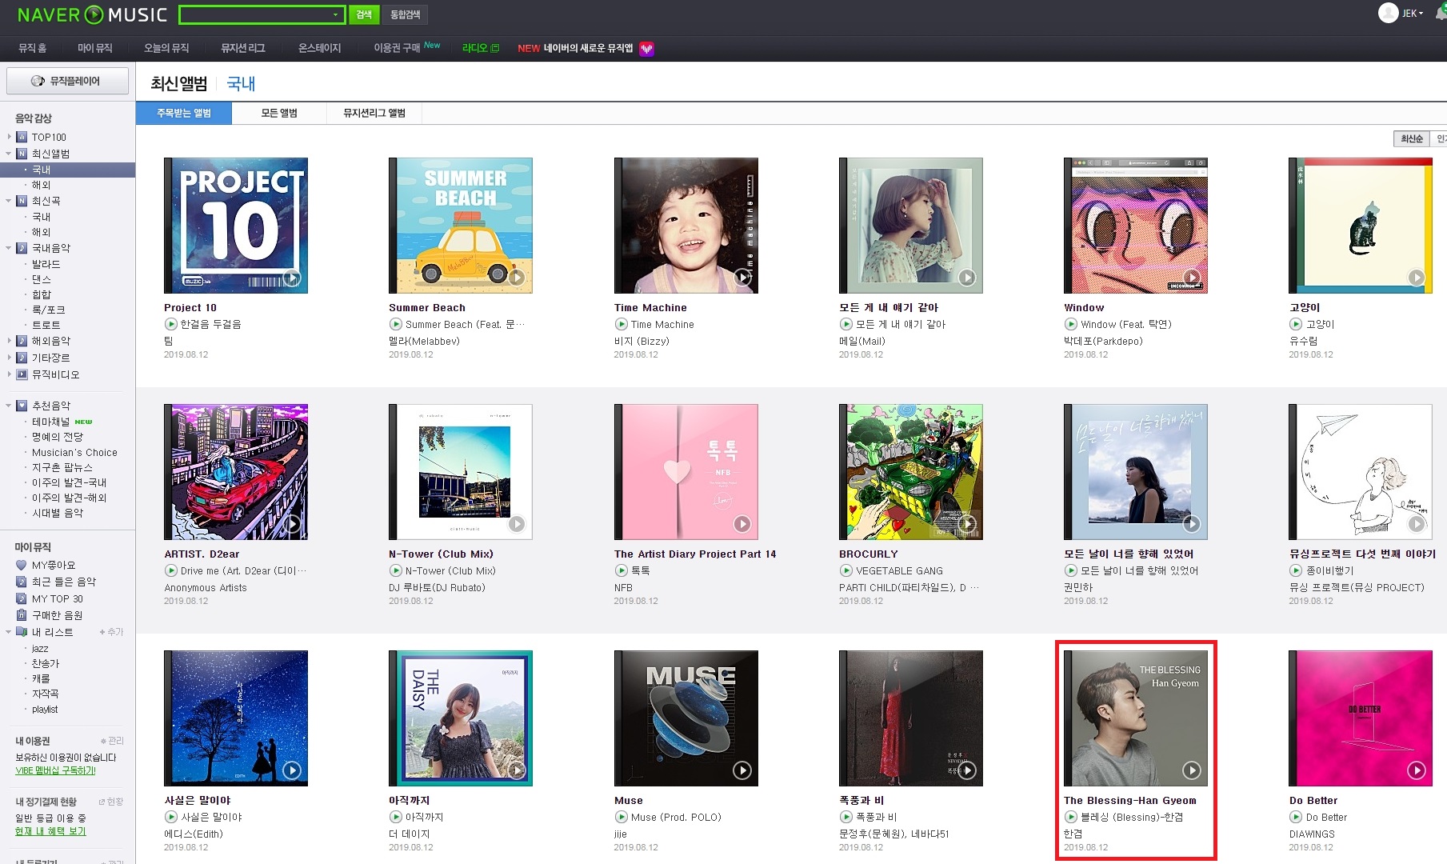Play track Window (Feat. 택연) small icon
The image size is (1447, 864).
pyautogui.click(x=1070, y=324)
